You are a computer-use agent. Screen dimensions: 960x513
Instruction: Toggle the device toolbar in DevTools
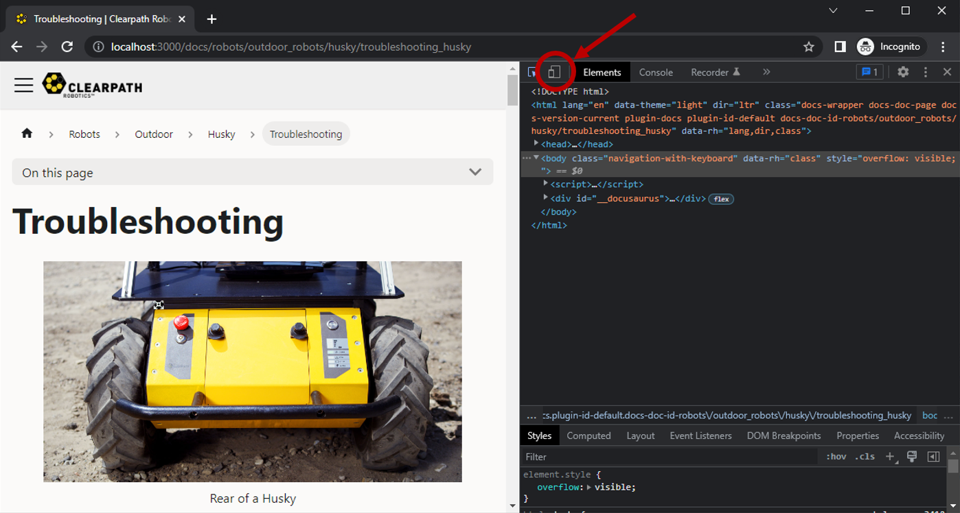click(554, 71)
